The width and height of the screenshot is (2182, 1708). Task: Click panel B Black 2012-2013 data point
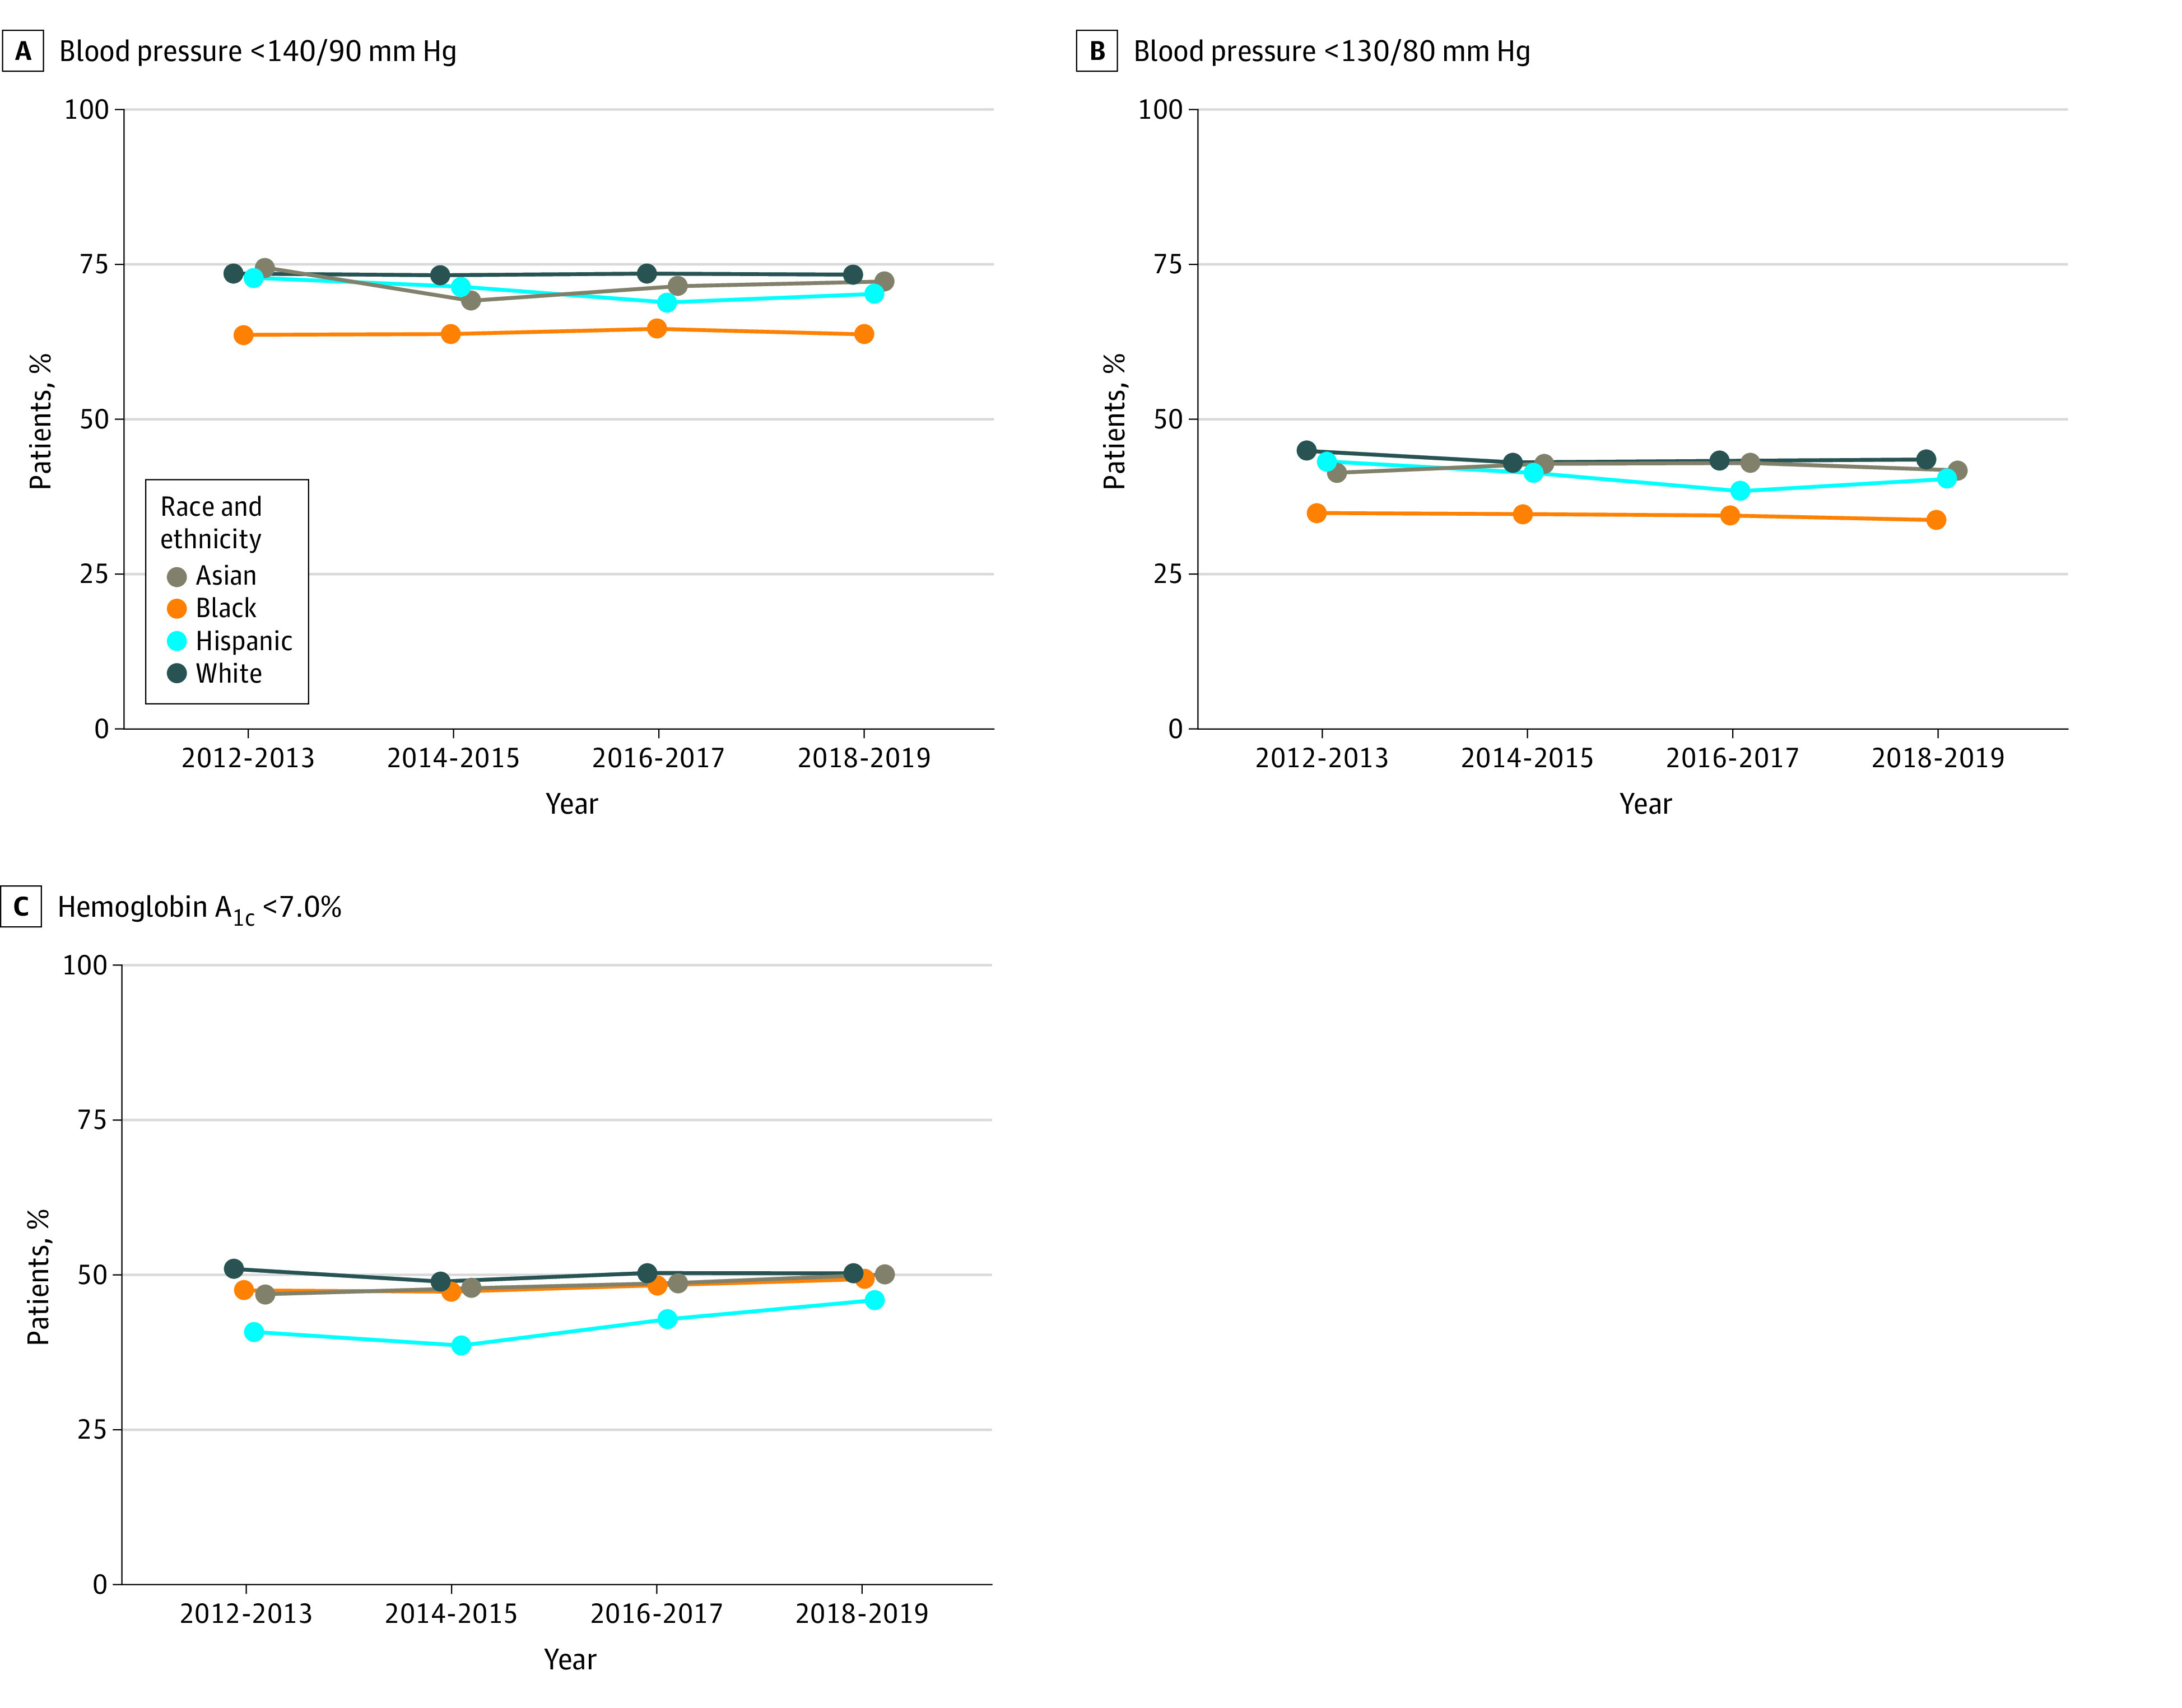[x=1316, y=513]
